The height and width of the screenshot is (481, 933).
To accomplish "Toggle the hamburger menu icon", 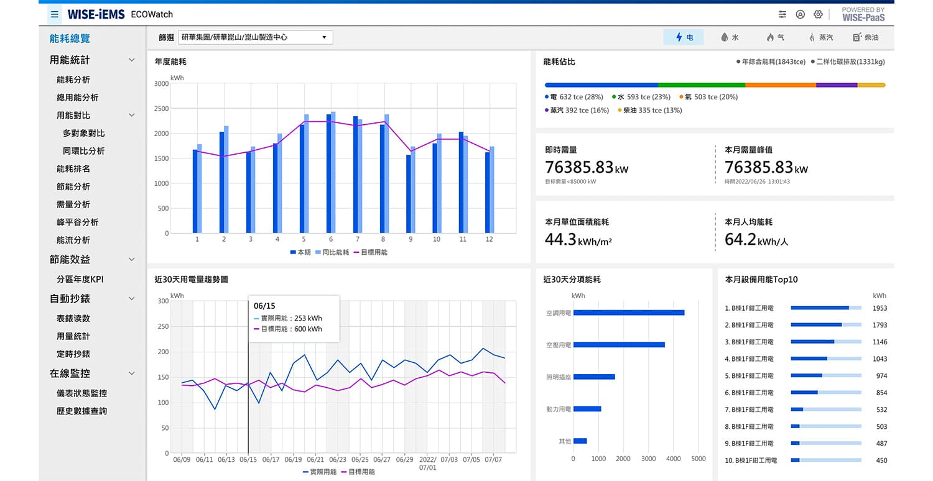I will [55, 14].
